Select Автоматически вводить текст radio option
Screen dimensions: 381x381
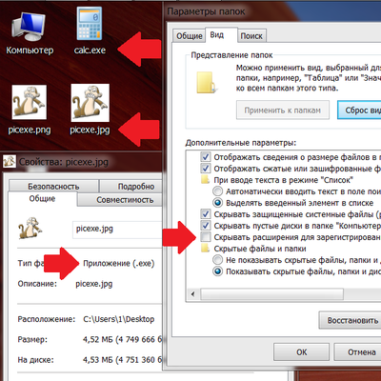217,191
